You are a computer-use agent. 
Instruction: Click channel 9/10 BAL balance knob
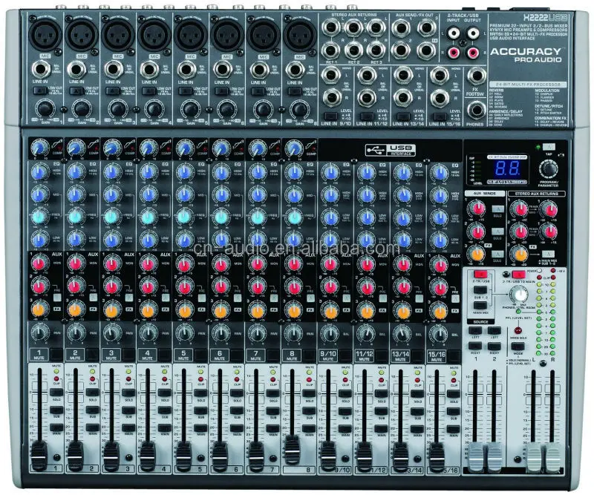[330, 333]
